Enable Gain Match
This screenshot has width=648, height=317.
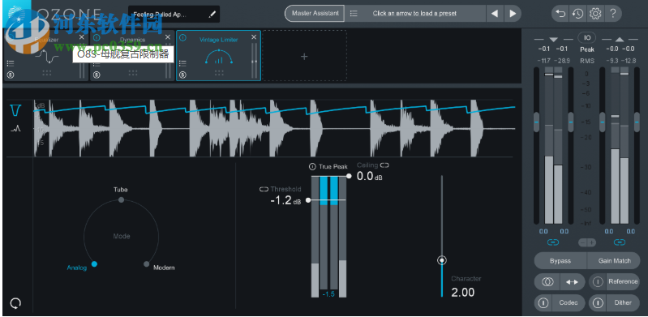(x=615, y=261)
